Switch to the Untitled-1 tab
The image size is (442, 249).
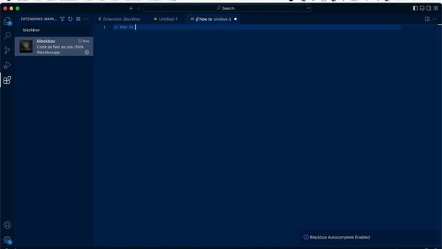click(166, 19)
